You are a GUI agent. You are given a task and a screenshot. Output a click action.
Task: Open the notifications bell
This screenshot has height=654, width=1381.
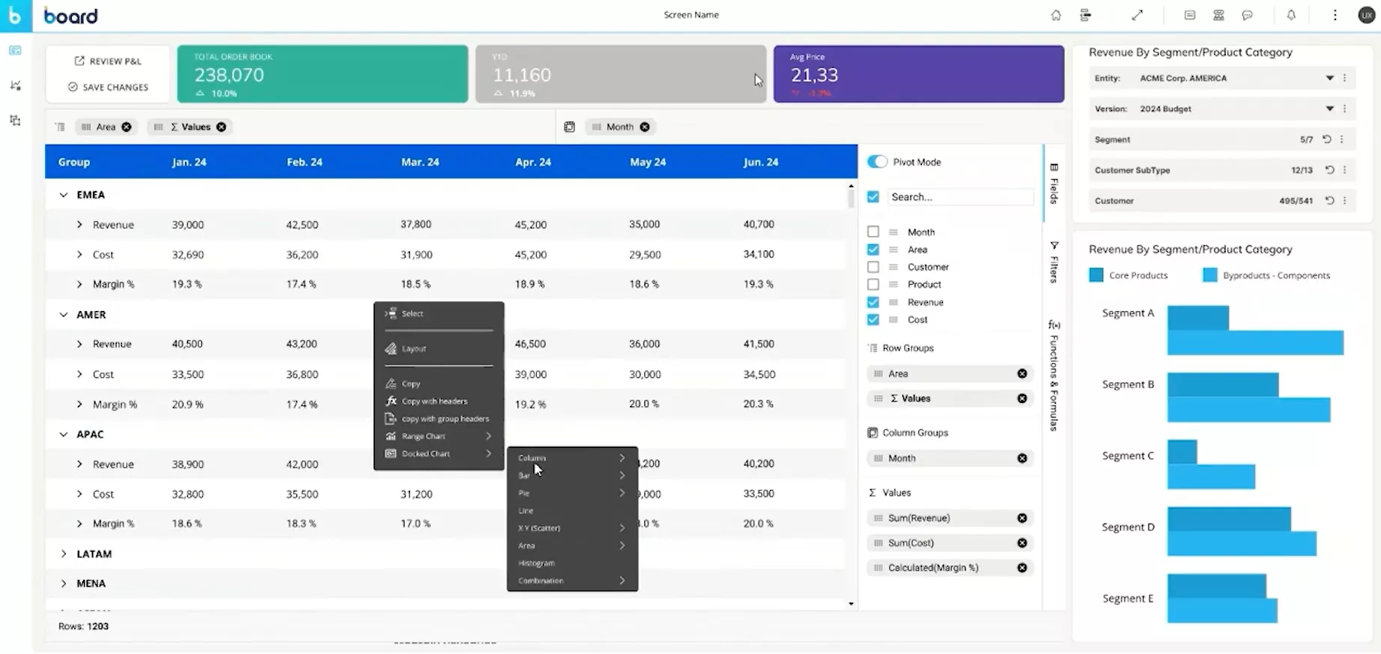1291,15
